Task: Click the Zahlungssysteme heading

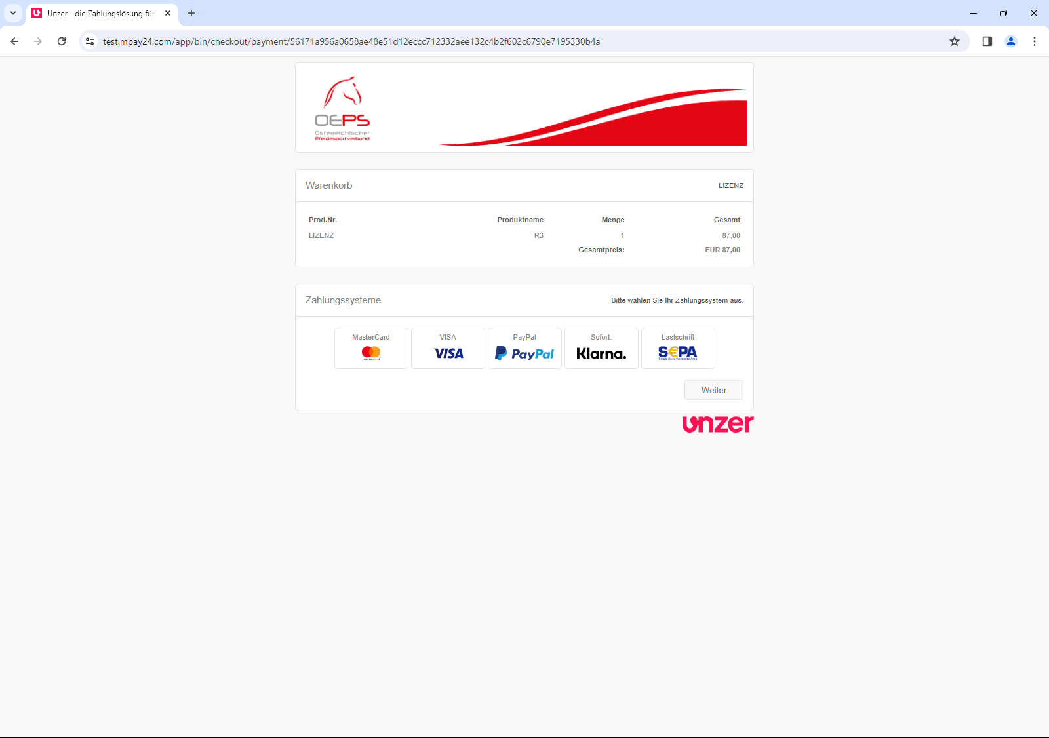Action: (343, 300)
